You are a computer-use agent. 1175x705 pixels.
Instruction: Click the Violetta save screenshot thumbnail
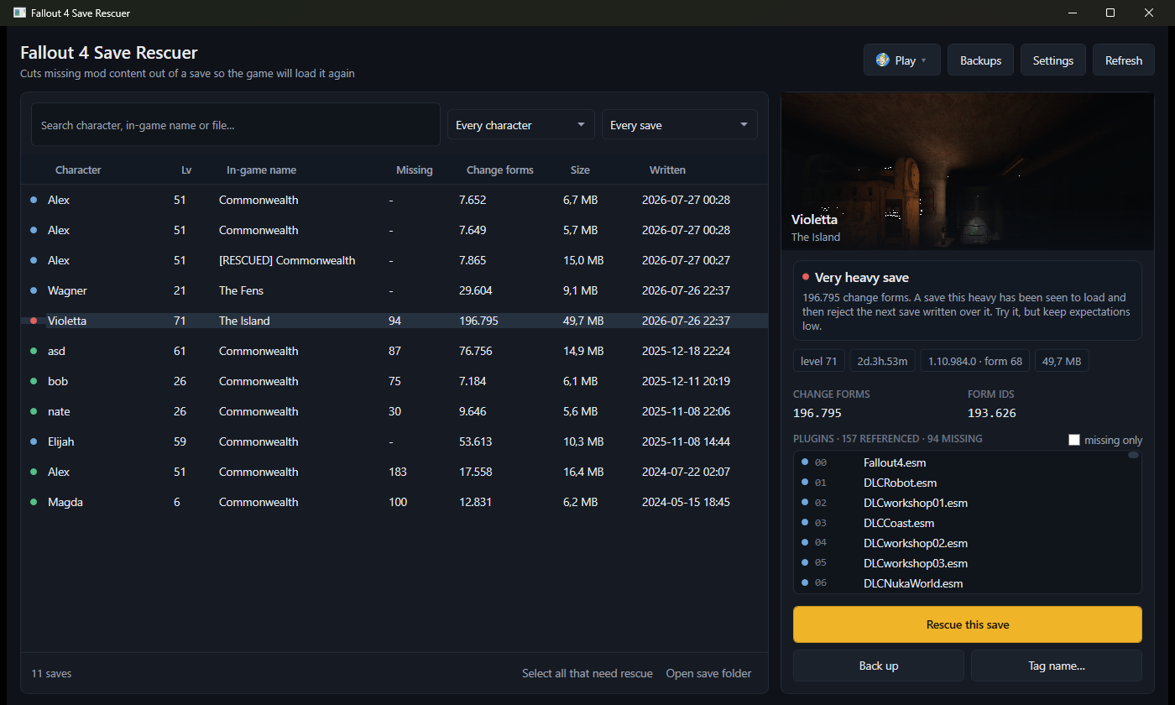pos(968,171)
